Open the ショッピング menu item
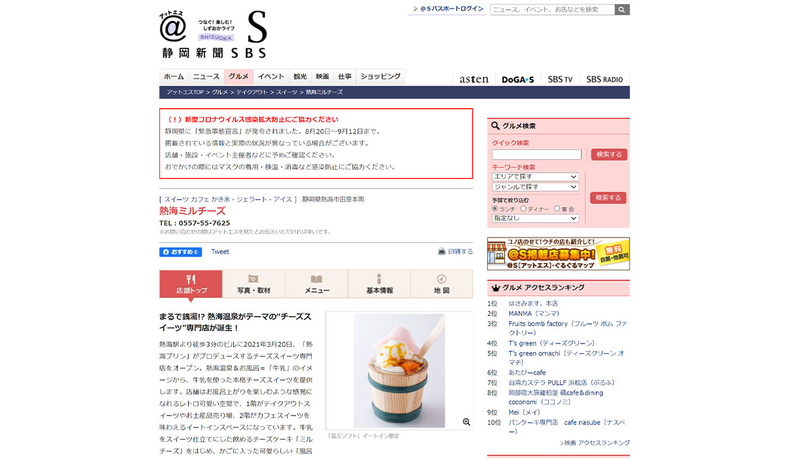This screenshot has width=786, height=458. (381, 77)
